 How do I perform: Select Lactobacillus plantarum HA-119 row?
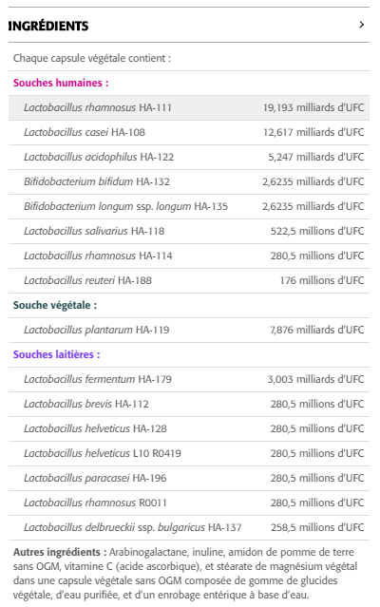[189, 331]
